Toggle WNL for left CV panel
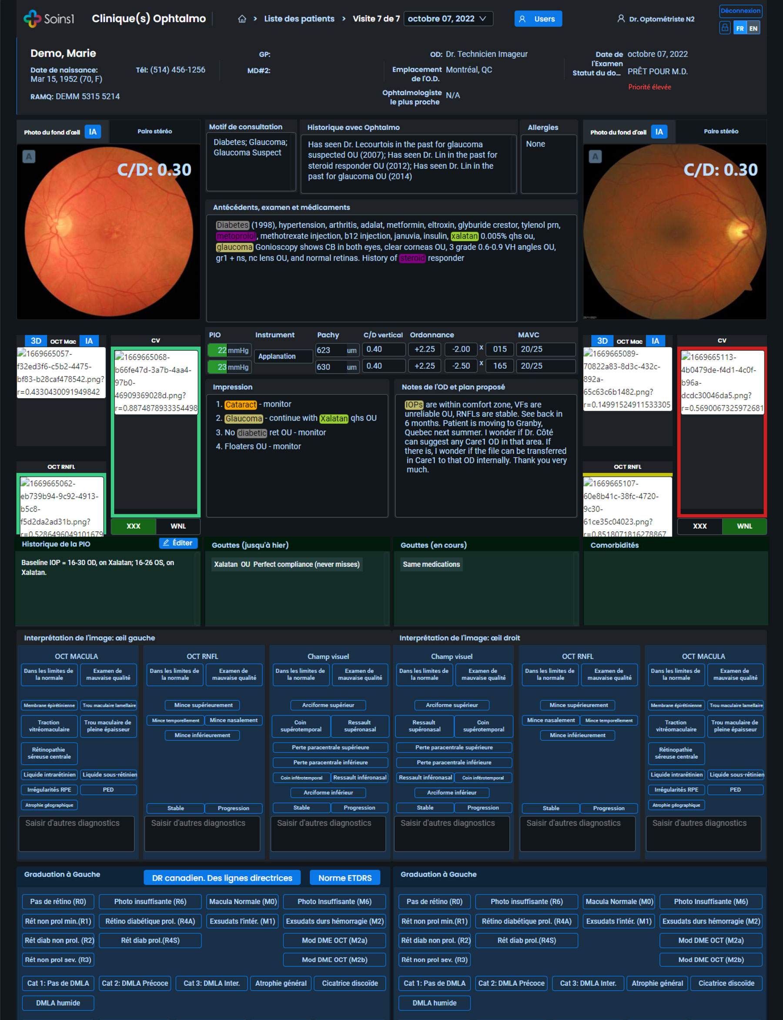This screenshot has height=1020, width=783. pyautogui.click(x=178, y=526)
